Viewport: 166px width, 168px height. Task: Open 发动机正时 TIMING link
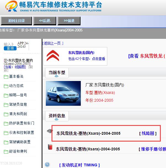(x=79, y=165)
